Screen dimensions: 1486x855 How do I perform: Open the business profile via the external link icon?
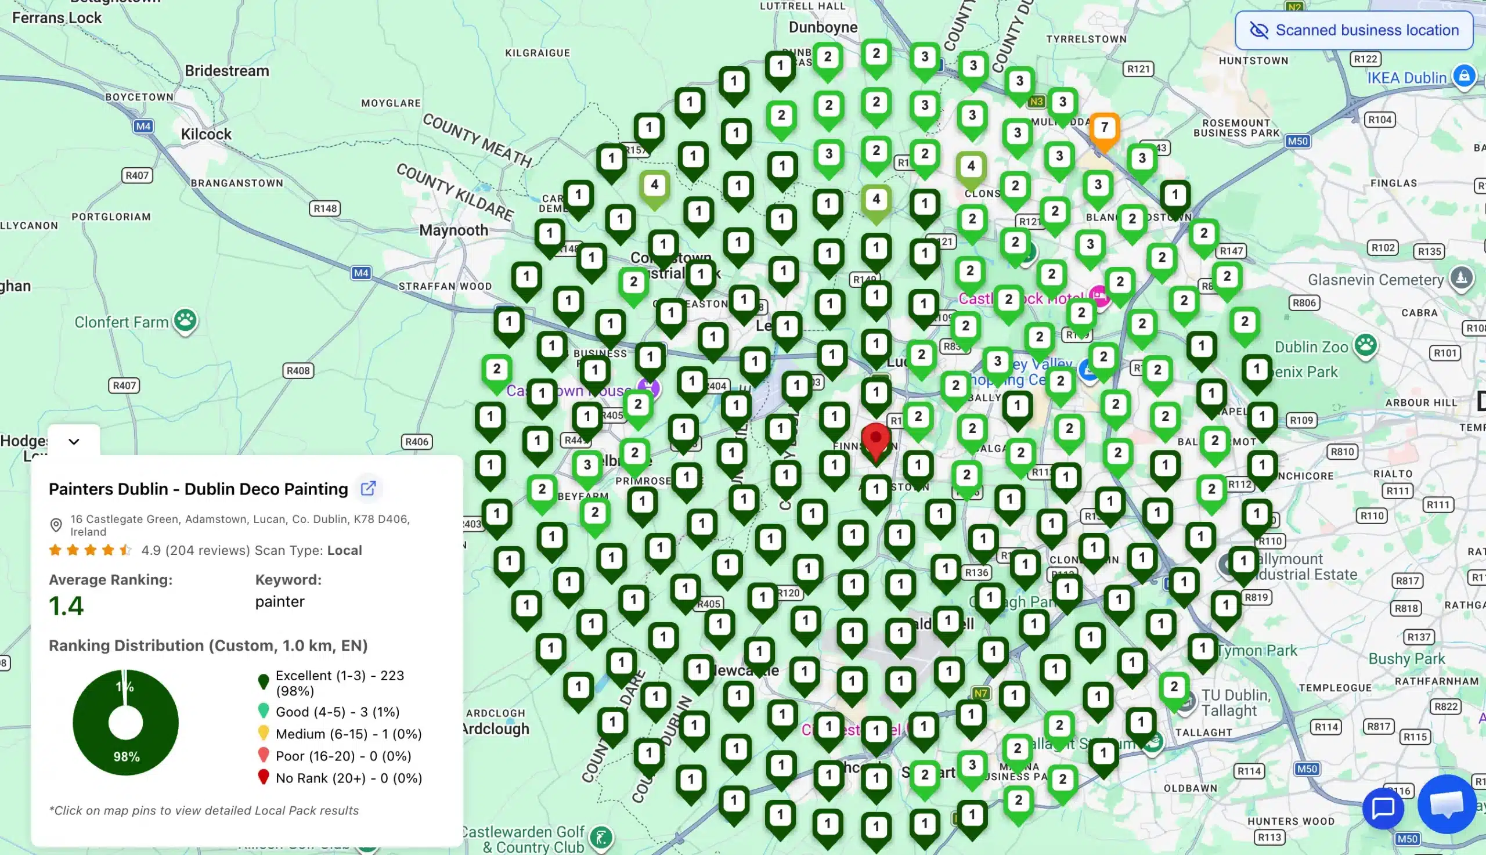(368, 488)
